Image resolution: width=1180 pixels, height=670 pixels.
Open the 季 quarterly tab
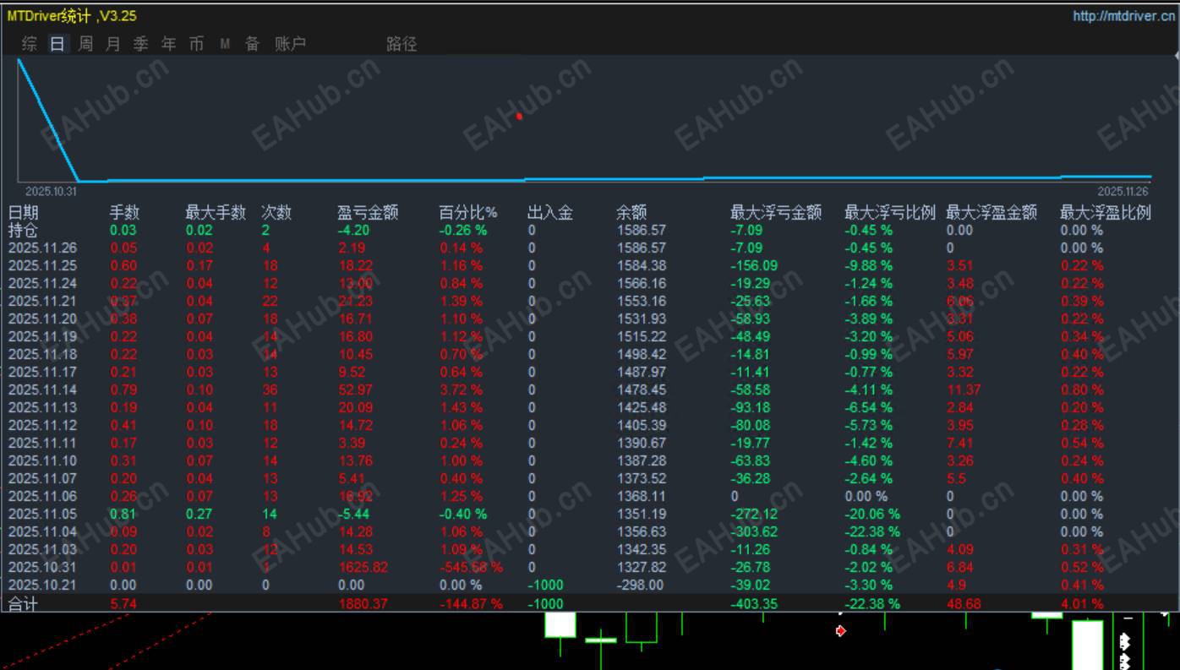[x=141, y=44]
